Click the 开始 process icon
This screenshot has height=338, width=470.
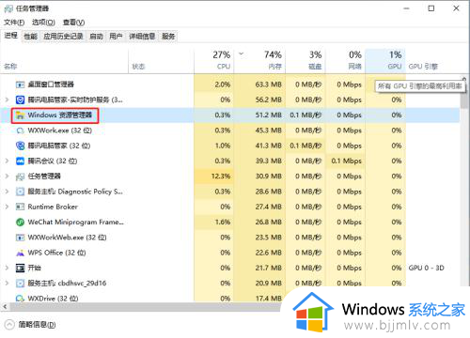[20, 269]
